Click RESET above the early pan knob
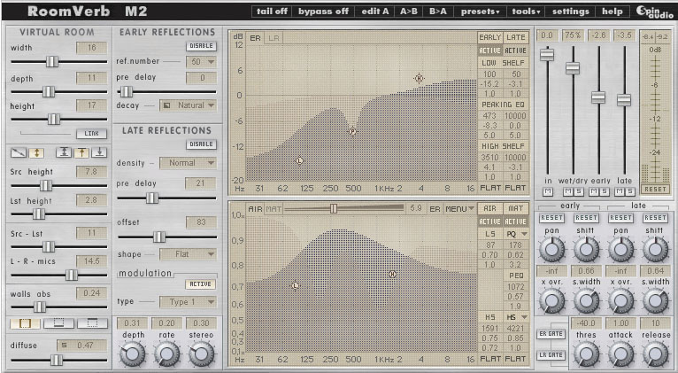 tap(551, 218)
